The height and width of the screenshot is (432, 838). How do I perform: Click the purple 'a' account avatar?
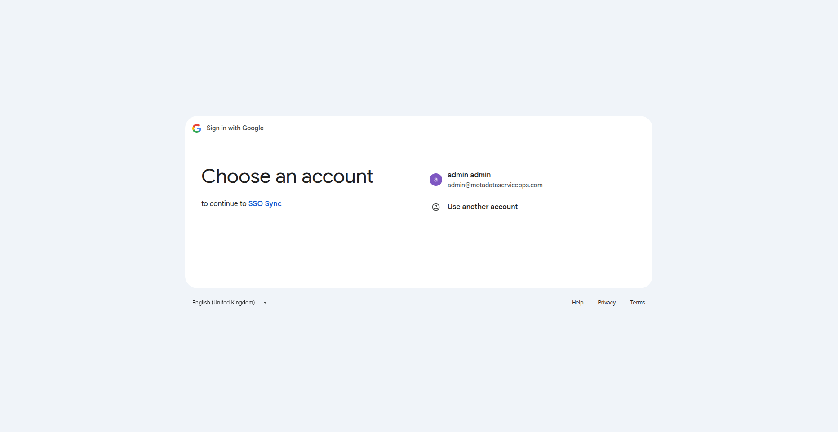point(435,180)
